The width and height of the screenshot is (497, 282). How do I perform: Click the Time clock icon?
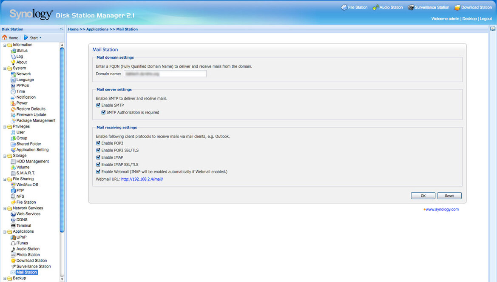(13, 91)
